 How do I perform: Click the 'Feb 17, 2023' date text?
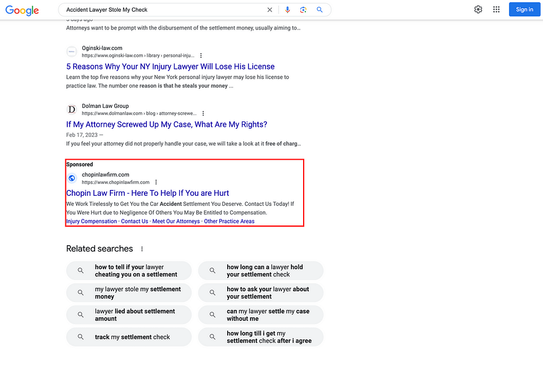pyautogui.click(x=82, y=135)
